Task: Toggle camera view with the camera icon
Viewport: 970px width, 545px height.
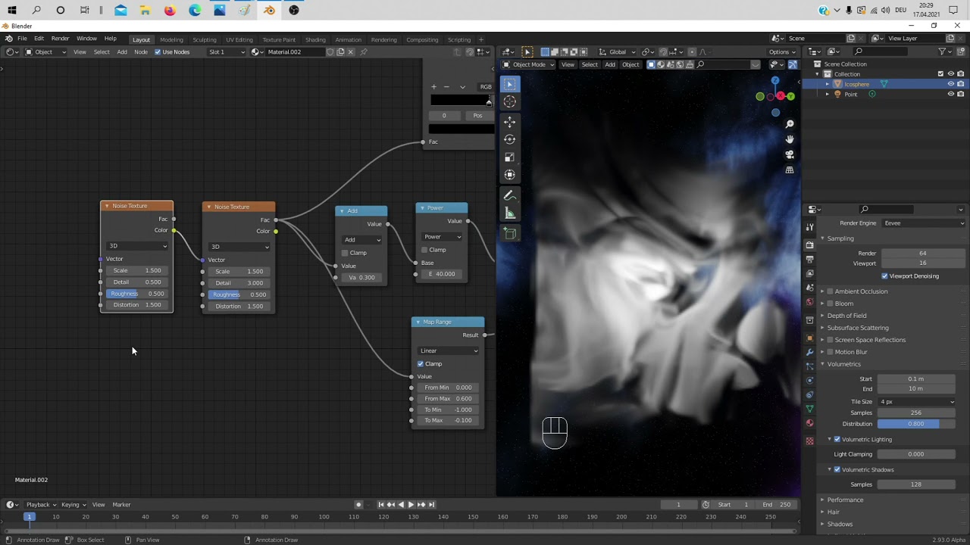Action: tap(790, 154)
